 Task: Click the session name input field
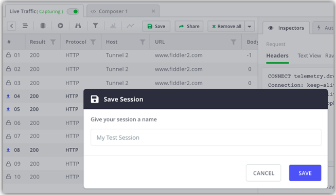(206, 138)
